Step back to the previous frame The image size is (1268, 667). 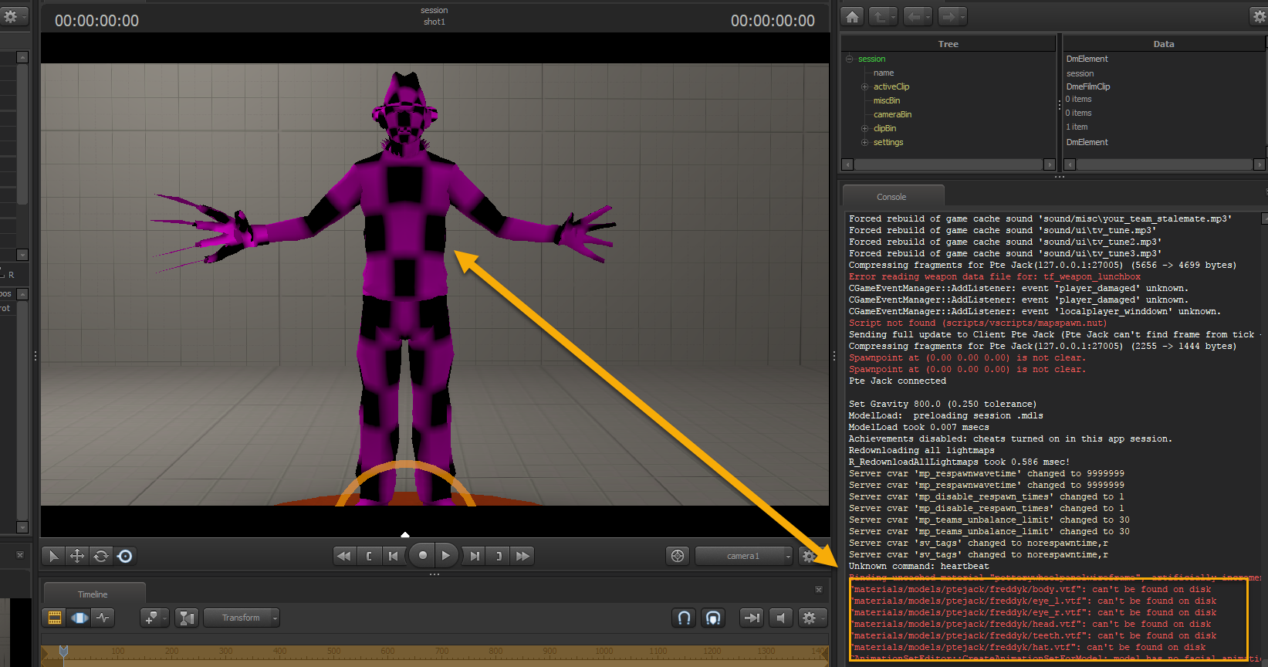(x=394, y=556)
